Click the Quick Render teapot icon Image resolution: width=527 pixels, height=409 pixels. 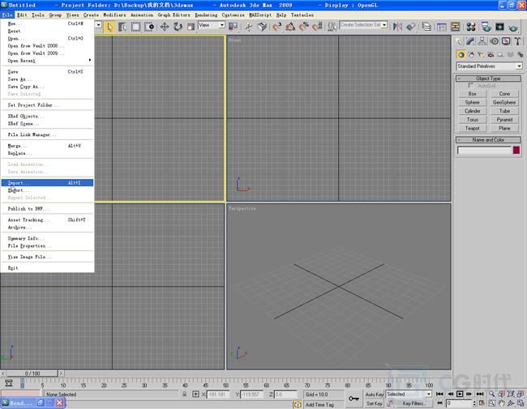513,27
